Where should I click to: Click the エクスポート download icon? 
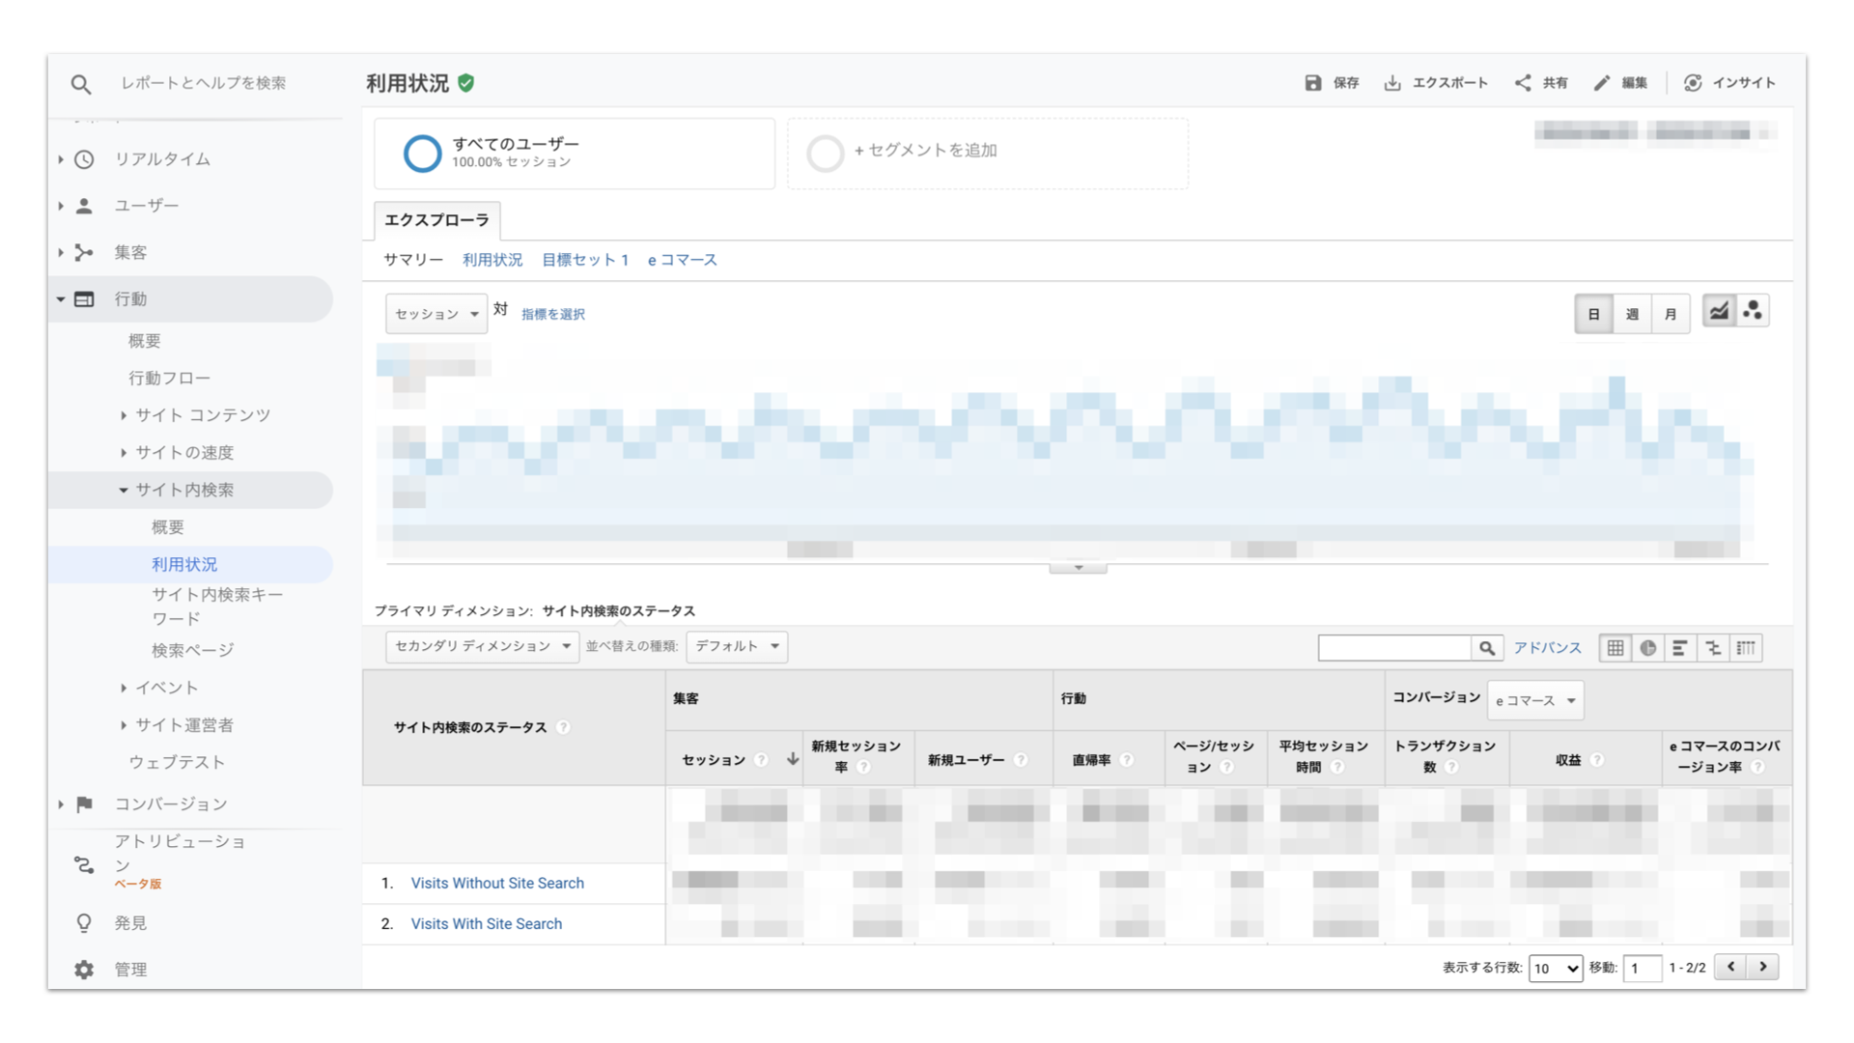(x=1392, y=83)
